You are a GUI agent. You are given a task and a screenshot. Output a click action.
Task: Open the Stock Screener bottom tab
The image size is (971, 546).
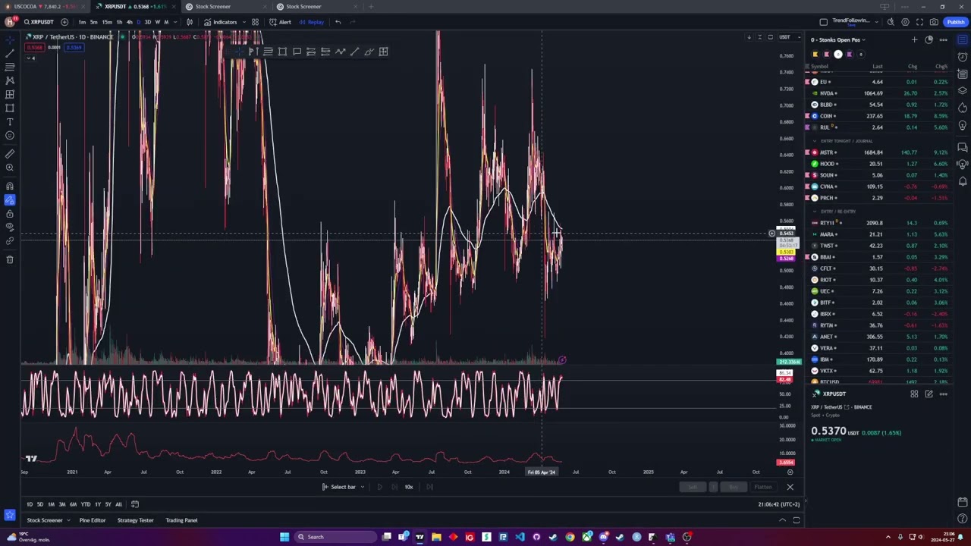[x=45, y=520]
